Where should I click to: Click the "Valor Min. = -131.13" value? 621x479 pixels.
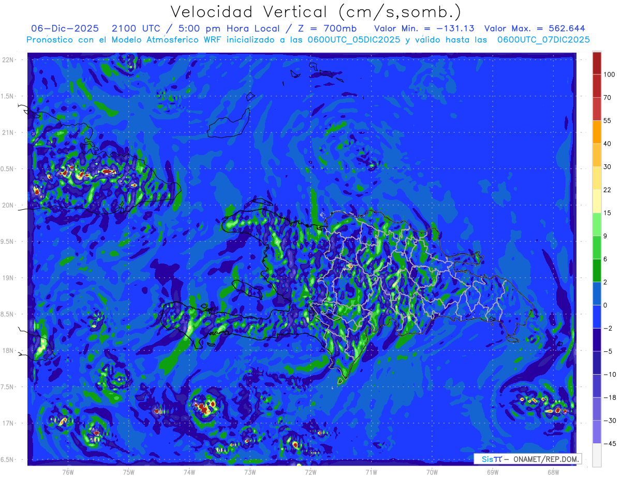pyautogui.click(x=423, y=28)
